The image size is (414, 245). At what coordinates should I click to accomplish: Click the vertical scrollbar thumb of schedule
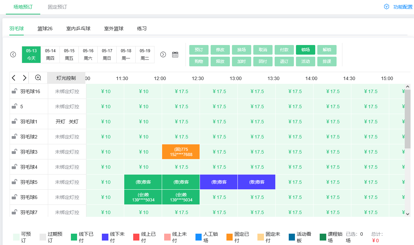pyautogui.click(x=408, y=119)
